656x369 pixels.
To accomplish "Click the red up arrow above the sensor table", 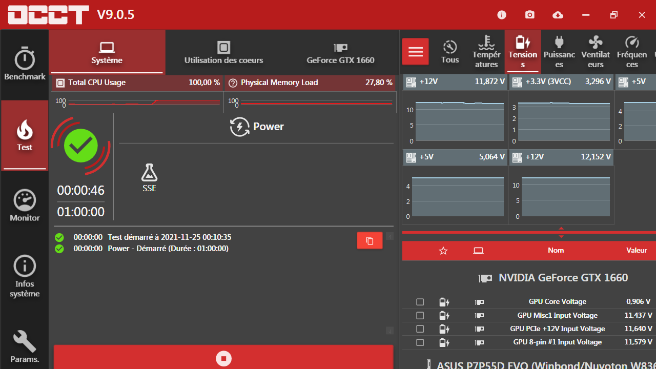I will pyautogui.click(x=561, y=229).
